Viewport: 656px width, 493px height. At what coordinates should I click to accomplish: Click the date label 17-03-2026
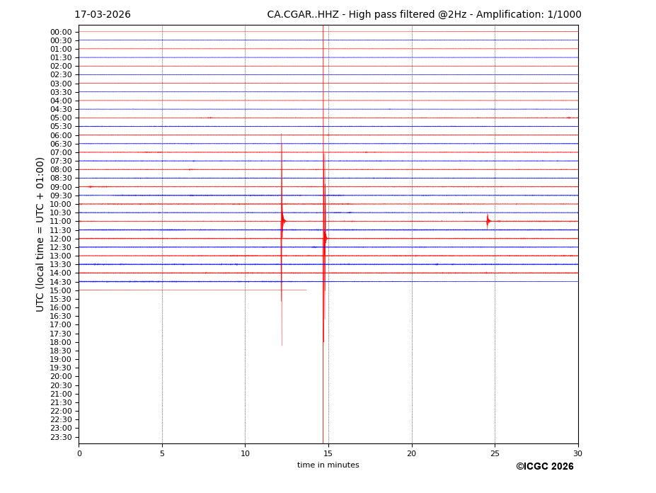pyautogui.click(x=103, y=15)
